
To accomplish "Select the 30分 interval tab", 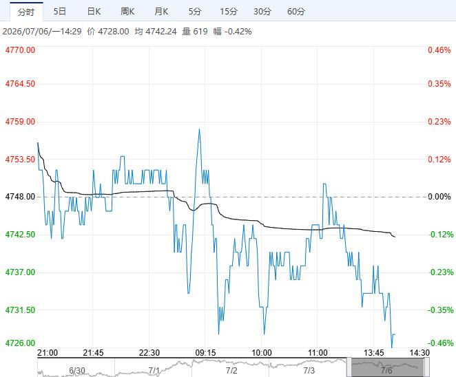I will point(262,11).
